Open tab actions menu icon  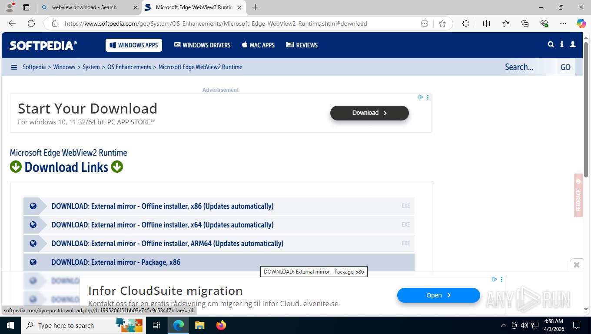tap(26, 7)
